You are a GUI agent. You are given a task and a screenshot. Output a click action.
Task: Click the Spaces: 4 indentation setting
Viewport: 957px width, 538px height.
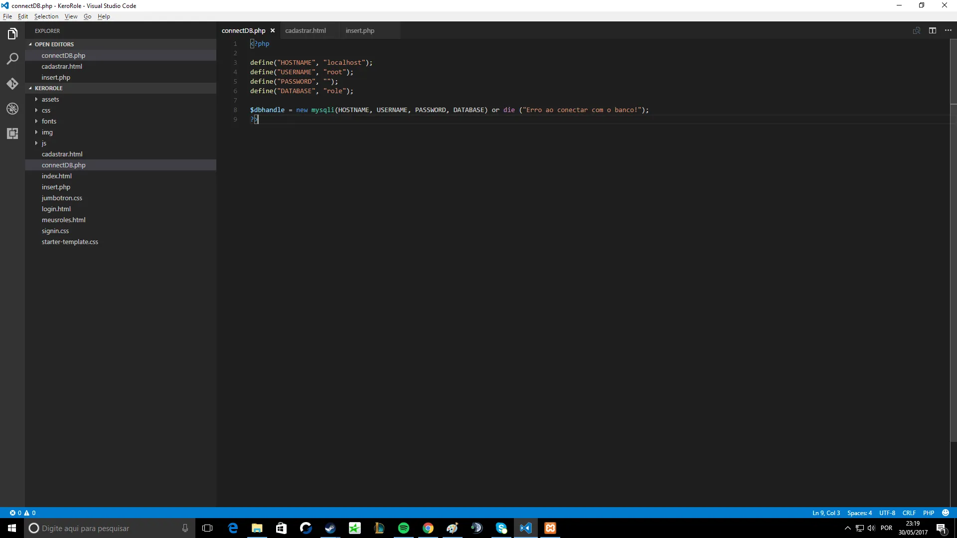(859, 513)
